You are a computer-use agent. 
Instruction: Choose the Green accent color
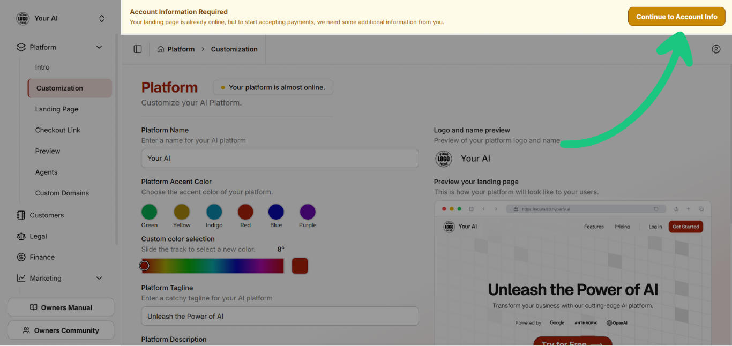point(150,212)
